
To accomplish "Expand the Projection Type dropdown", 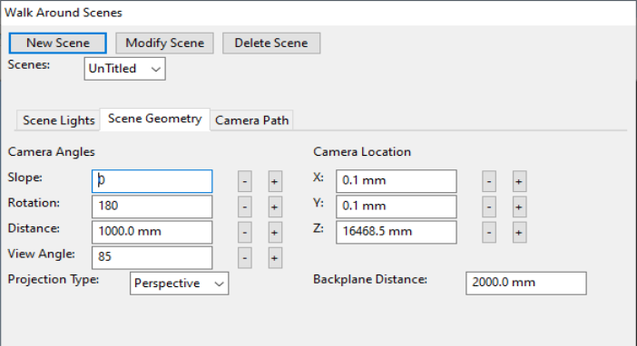I will click(x=179, y=284).
